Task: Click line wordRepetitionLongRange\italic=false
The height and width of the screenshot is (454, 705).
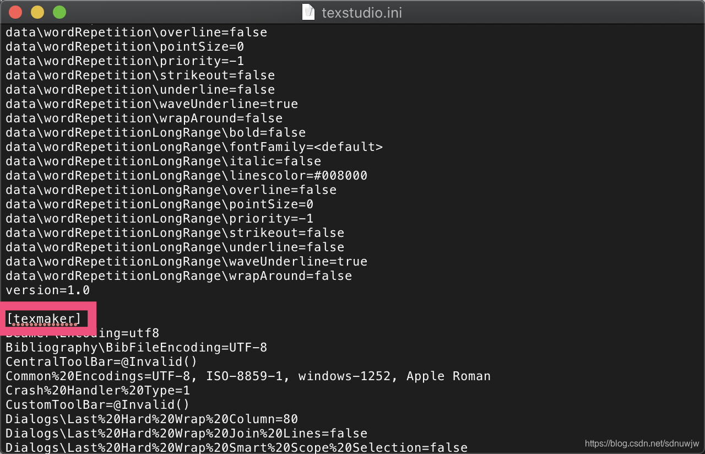Action: pos(163,161)
